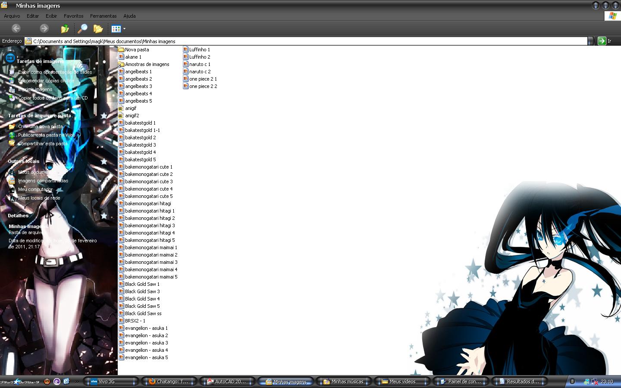Open Meu computador location

tap(35, 189)
